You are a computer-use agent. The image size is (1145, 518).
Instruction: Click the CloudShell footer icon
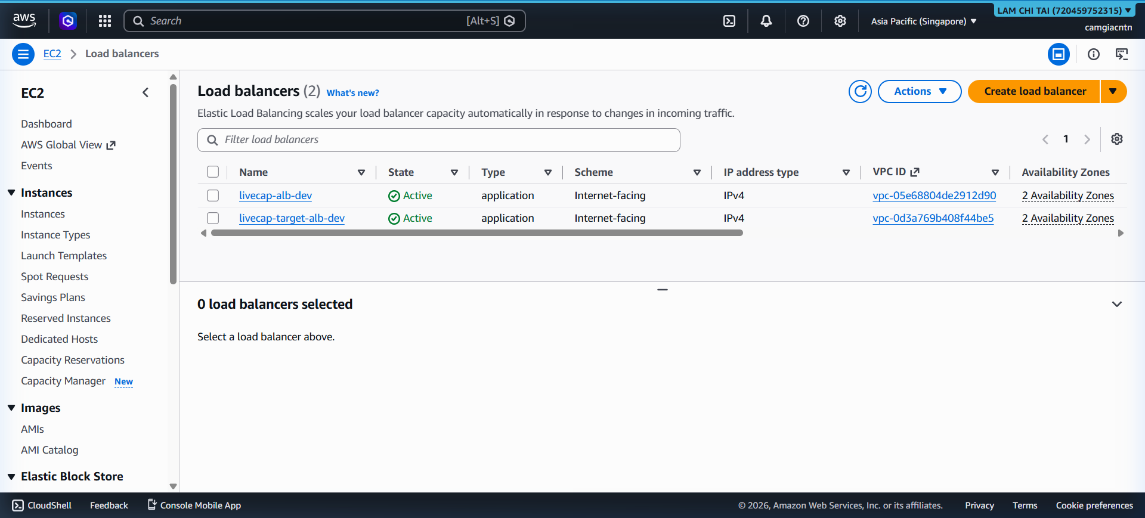click(18, 505)
